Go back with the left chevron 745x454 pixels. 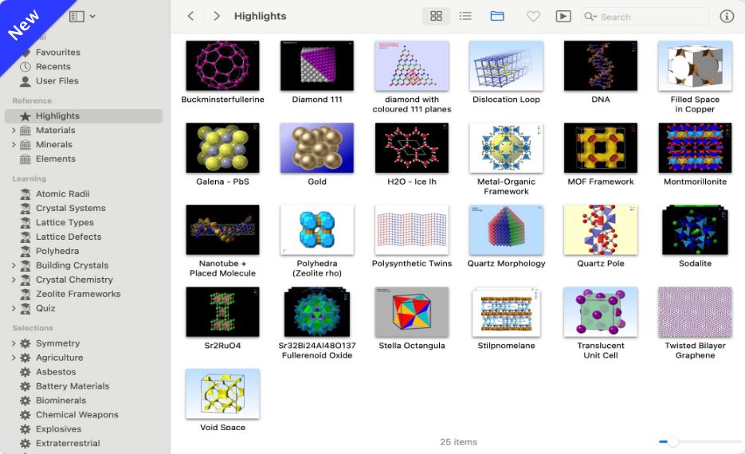pyautogui.click(x=191, y=16)
